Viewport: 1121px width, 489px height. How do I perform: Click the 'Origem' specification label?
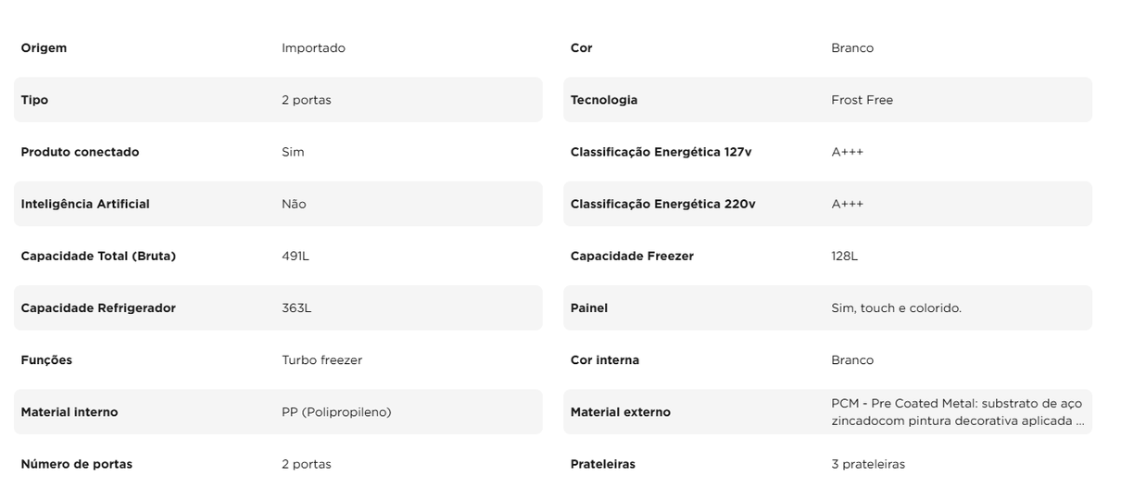click(44, 48)
